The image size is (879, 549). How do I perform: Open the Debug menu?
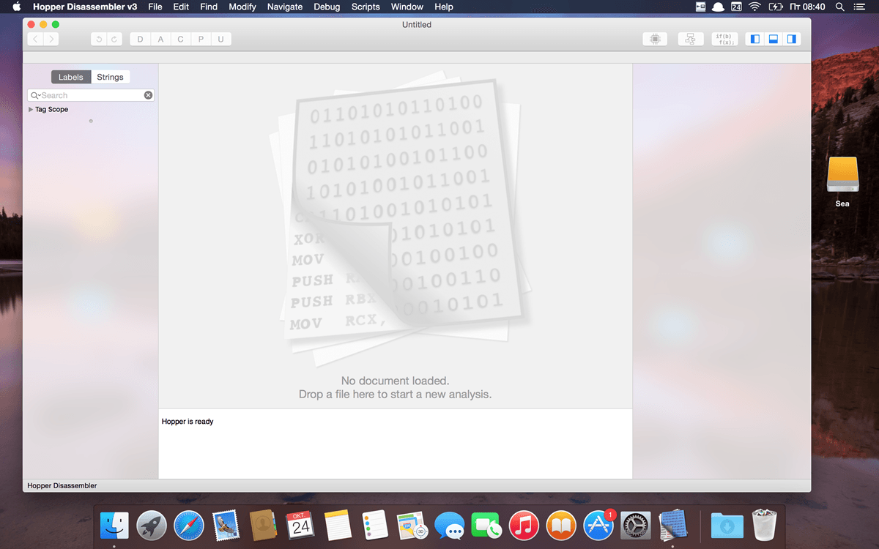point(327,7)
